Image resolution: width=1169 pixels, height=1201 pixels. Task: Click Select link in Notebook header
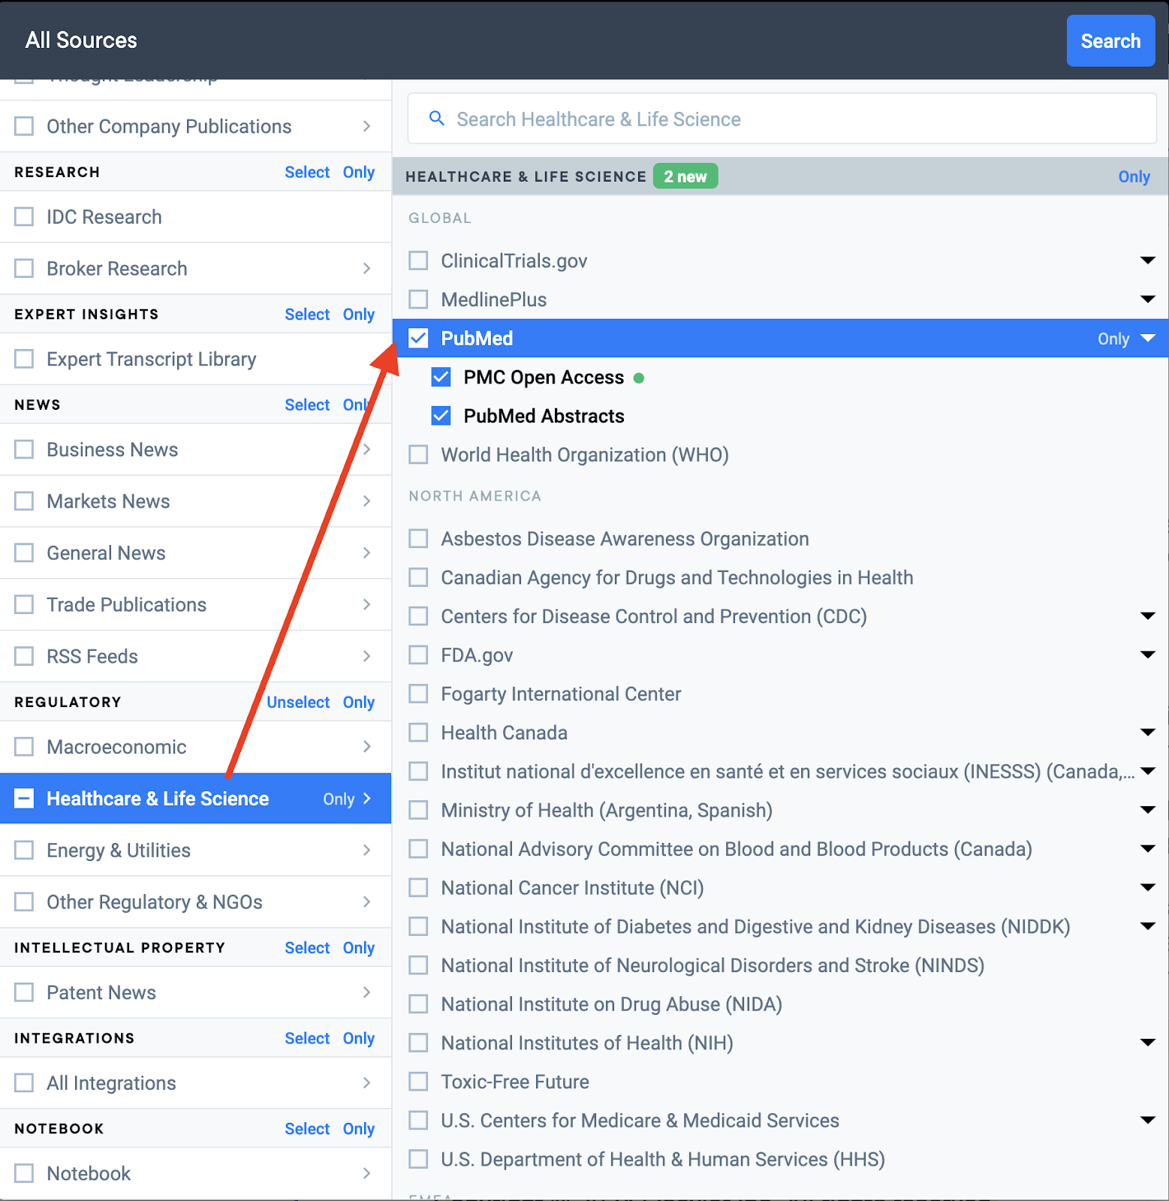coord(307,1128)
